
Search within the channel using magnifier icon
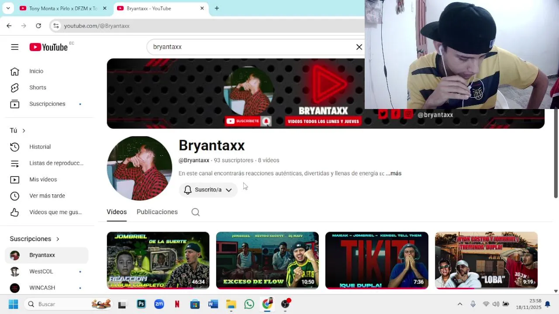pos(196,212)
